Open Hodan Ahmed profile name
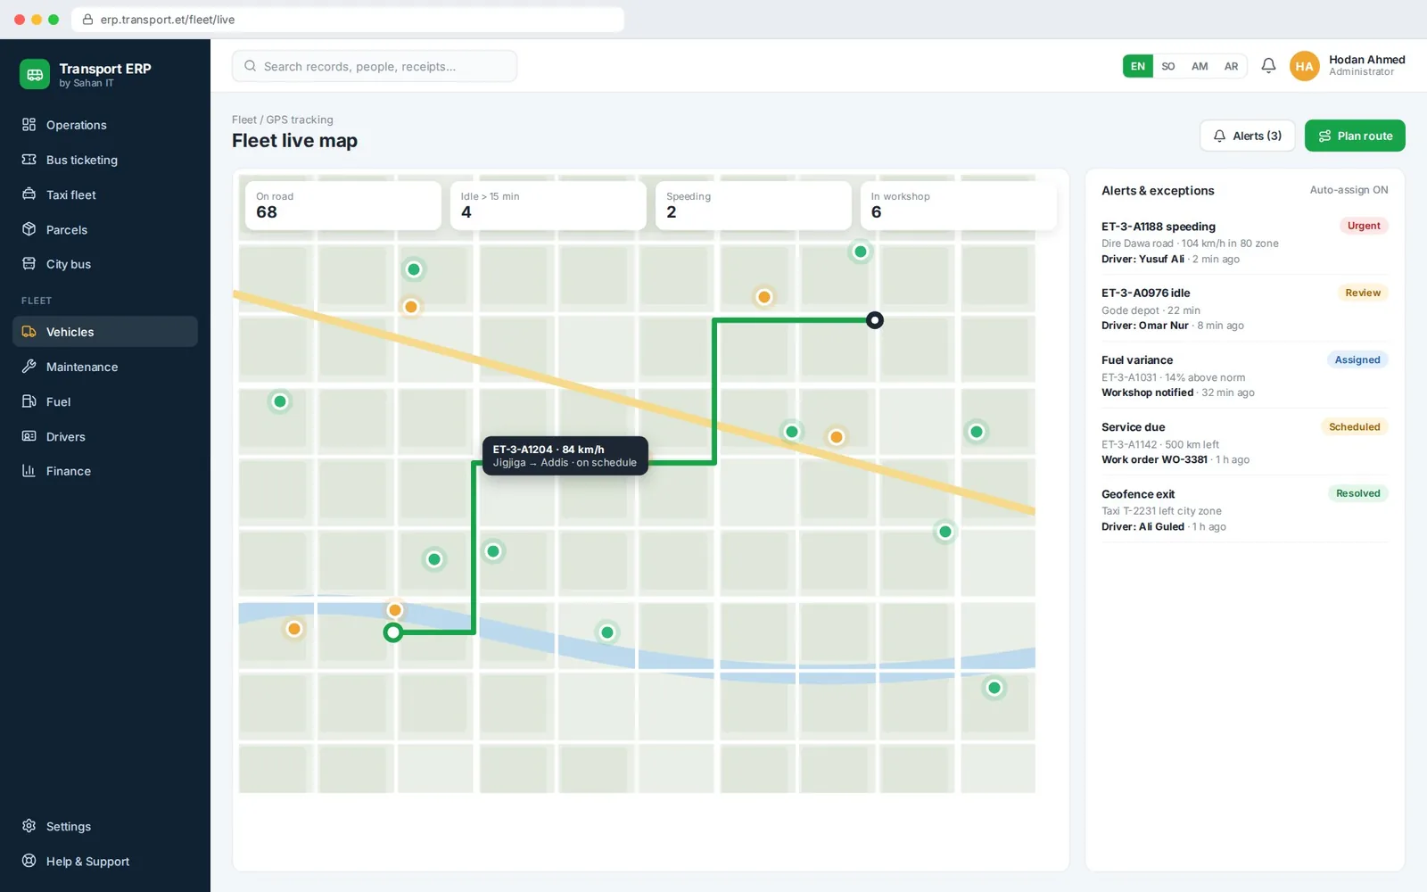This screenshot has width=1427, height=892. coord(1366,60)
